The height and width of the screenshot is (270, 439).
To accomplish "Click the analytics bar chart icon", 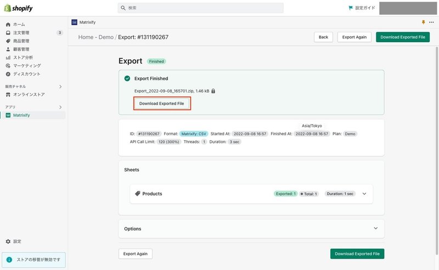I will (8, 58).
